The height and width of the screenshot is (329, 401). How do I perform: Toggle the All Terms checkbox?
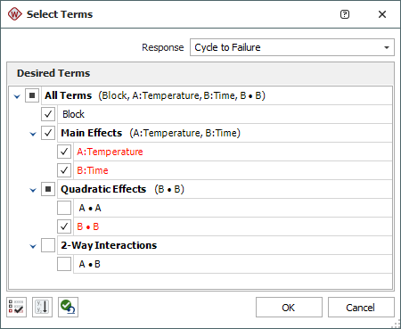(x=32, y=95)
